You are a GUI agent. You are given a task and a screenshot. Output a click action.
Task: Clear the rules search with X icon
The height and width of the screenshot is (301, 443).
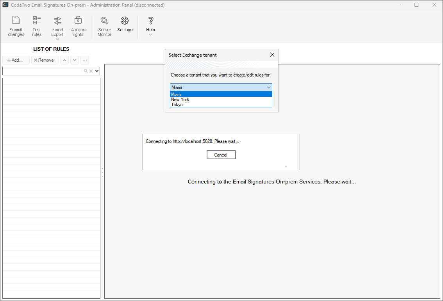point(91,71)
